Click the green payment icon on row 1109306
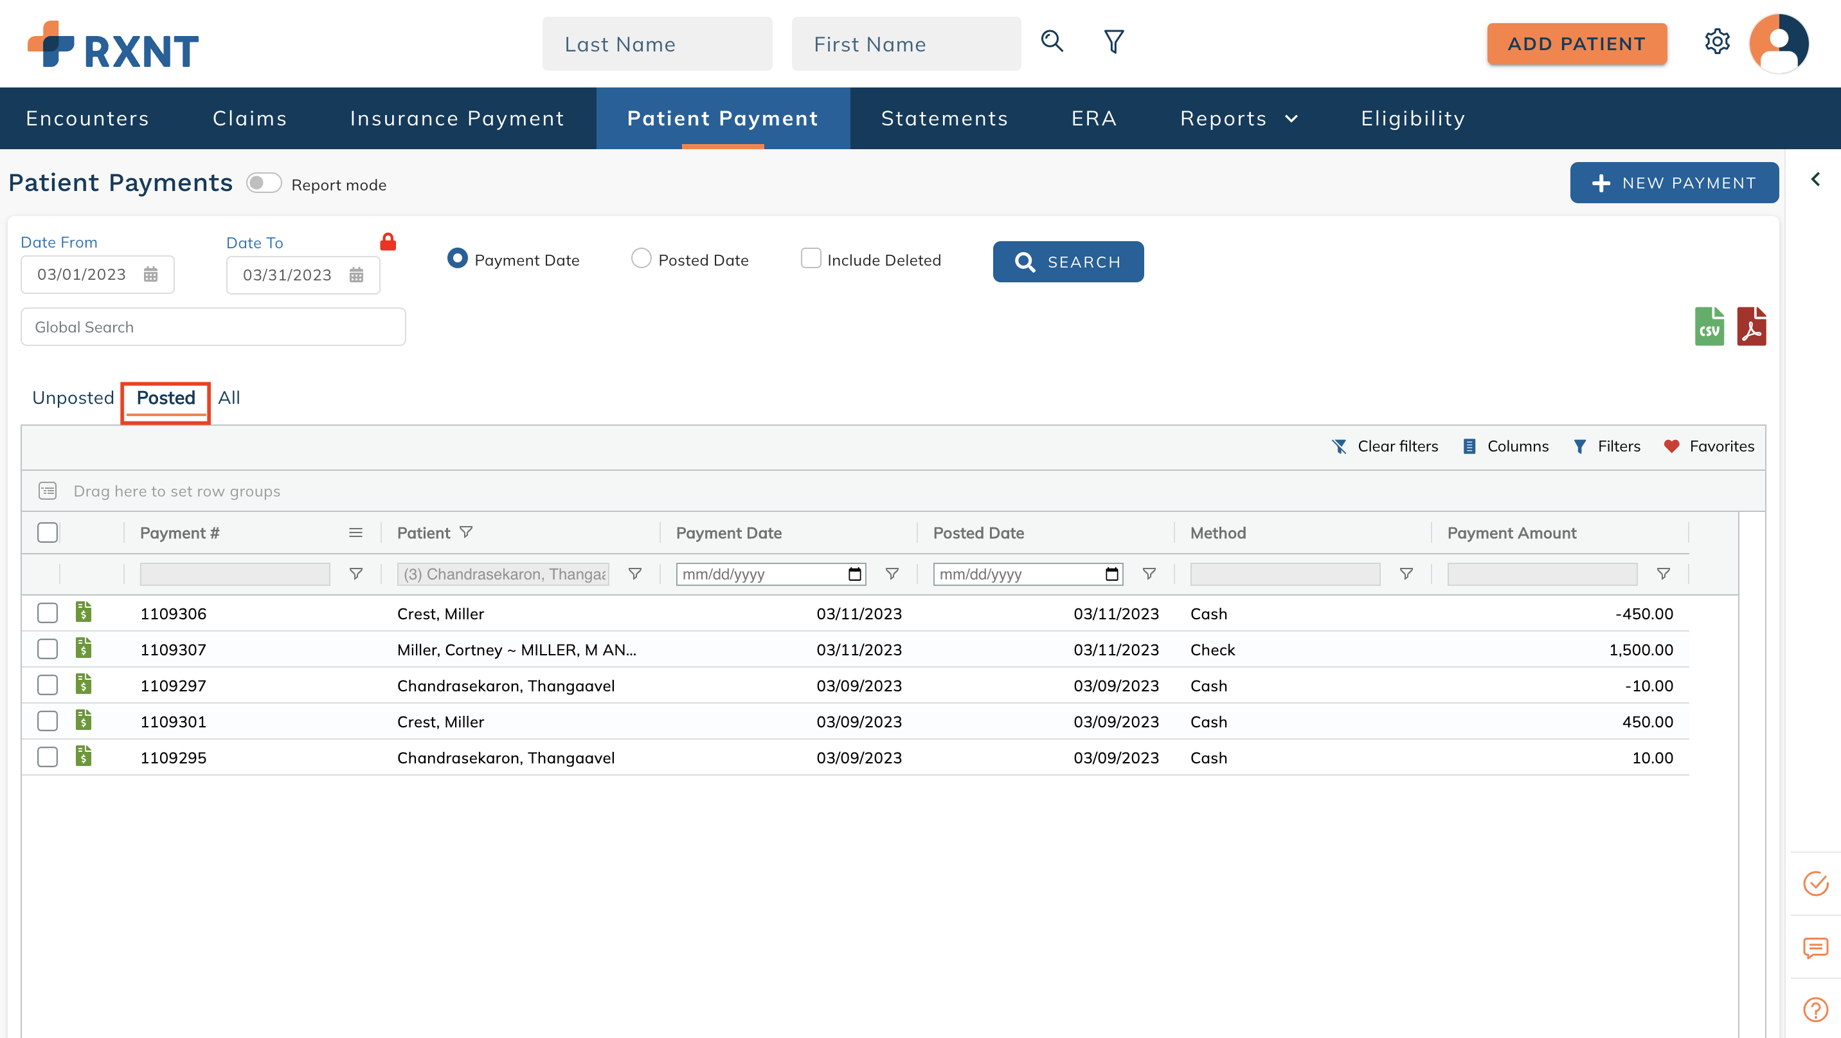Viewport: 1841px width, 1038px height. tap(83, 613)
